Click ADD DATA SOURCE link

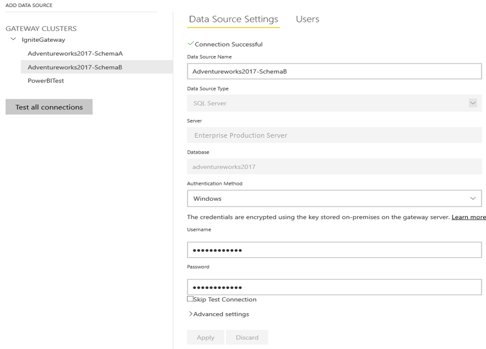29,5
